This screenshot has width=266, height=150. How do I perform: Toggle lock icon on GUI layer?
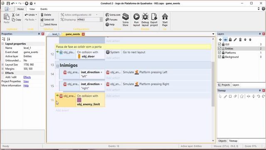click(x=223, y=44)
